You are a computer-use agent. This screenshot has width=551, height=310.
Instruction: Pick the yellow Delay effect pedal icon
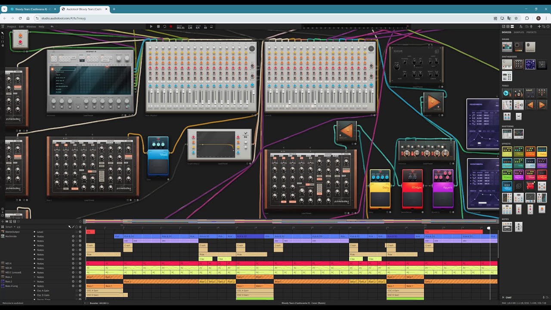pos(542,151)
